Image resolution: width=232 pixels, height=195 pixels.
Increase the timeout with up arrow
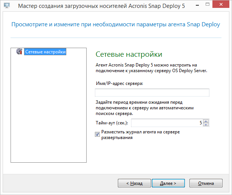click(206, 121)
